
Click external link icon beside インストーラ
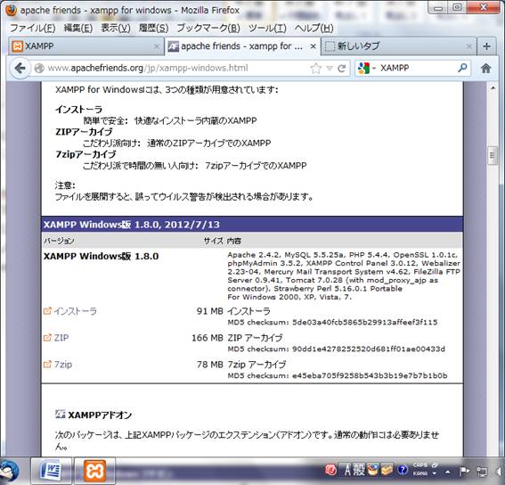click(x=47, y=311)
